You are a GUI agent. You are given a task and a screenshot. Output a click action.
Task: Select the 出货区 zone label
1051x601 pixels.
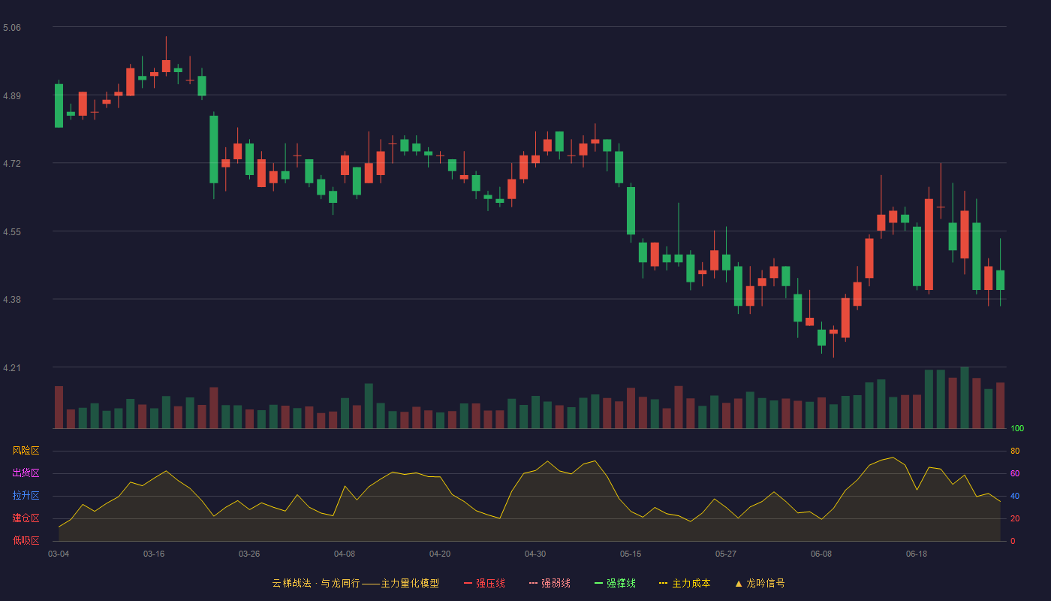pos(26,473)
